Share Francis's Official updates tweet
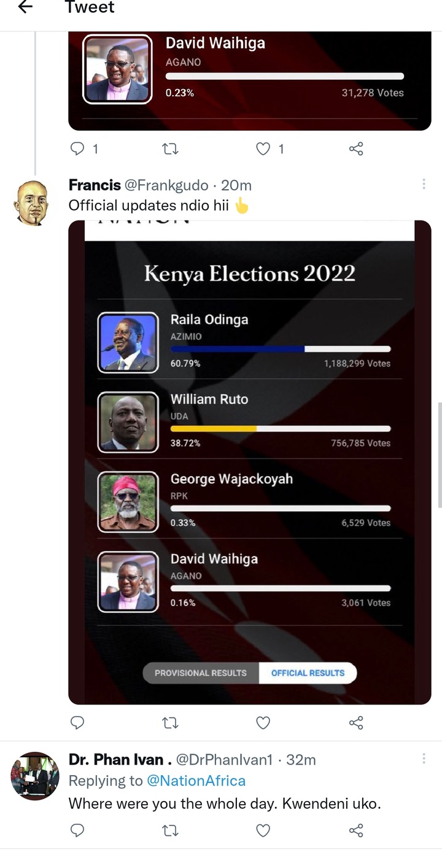Image resolution: width=442 pixels, height=855 pixels. (356, 723)
